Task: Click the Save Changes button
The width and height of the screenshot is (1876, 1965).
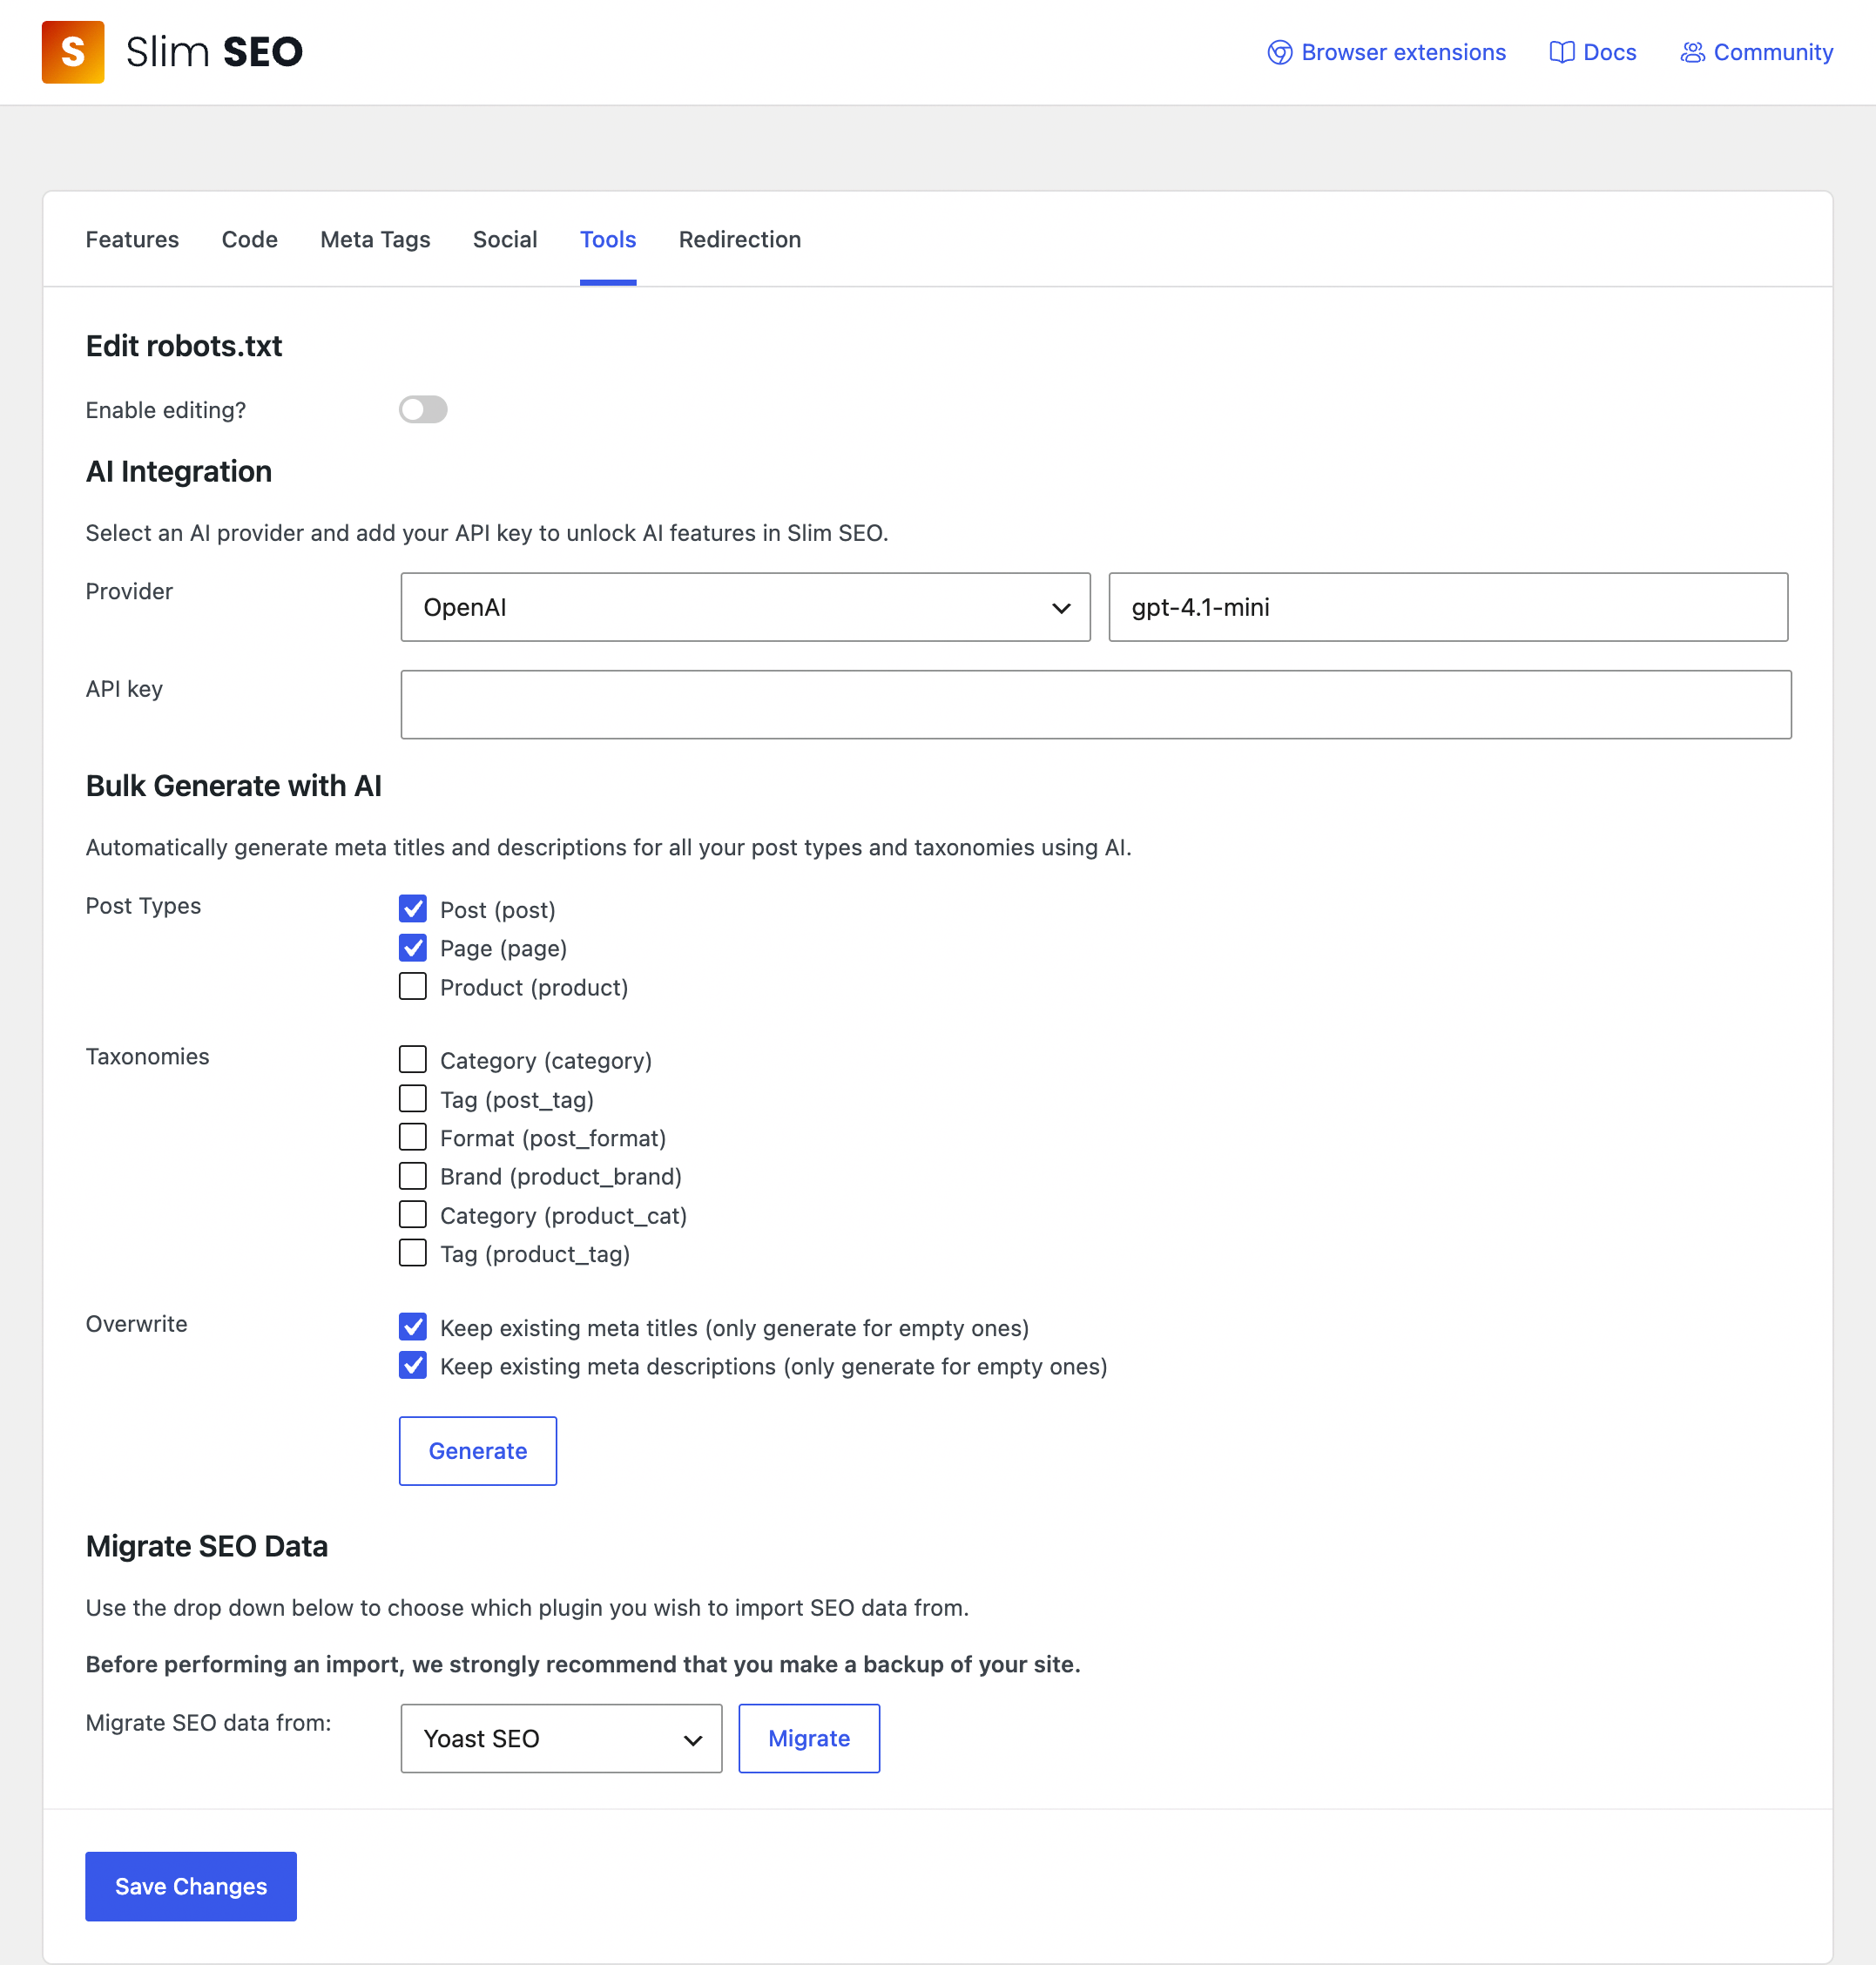Action: pos(191,1886)
